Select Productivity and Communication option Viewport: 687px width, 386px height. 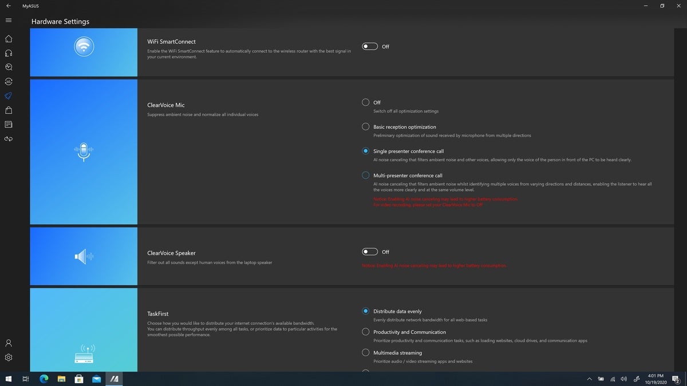click(365, 332)
